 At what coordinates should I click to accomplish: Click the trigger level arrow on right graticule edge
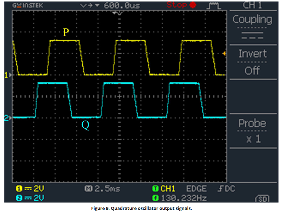(x=224, y=53)
